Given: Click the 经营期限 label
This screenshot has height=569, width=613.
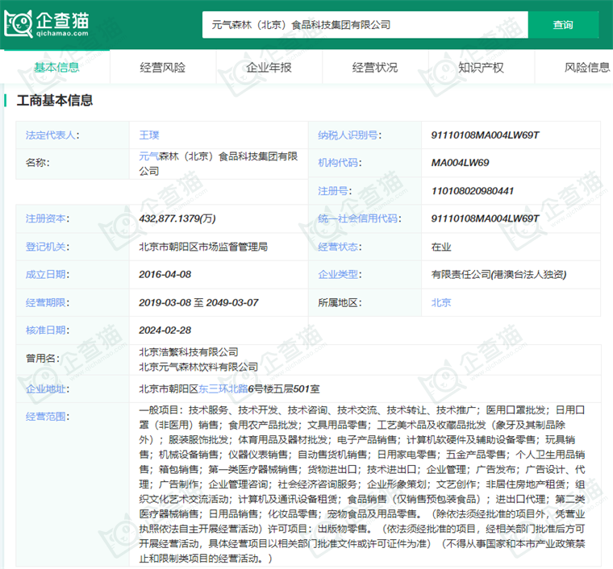Looking at the screenshot, I should [x=48, y=303].
